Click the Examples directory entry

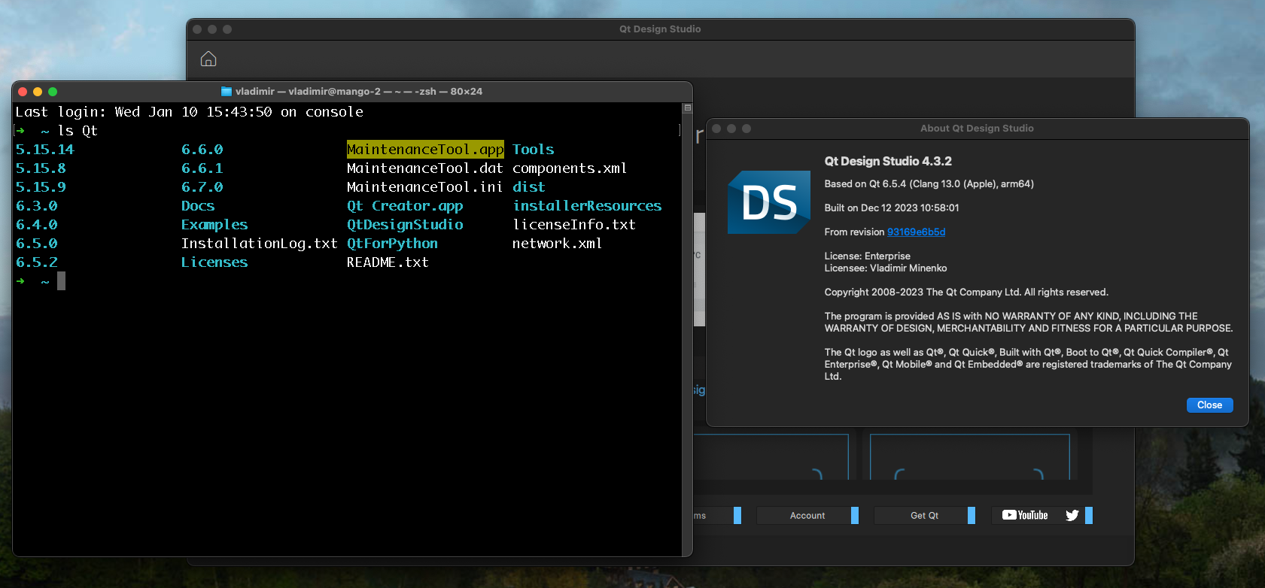214,225
